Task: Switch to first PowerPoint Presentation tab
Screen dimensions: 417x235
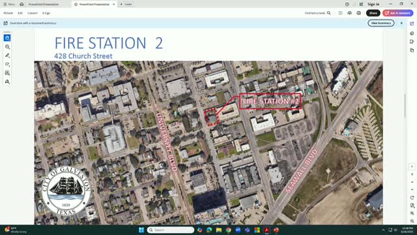Action: (44, 5)
